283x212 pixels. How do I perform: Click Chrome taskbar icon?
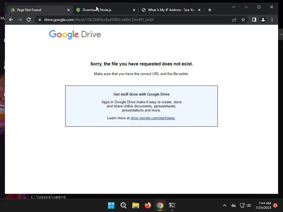point(160,205)
